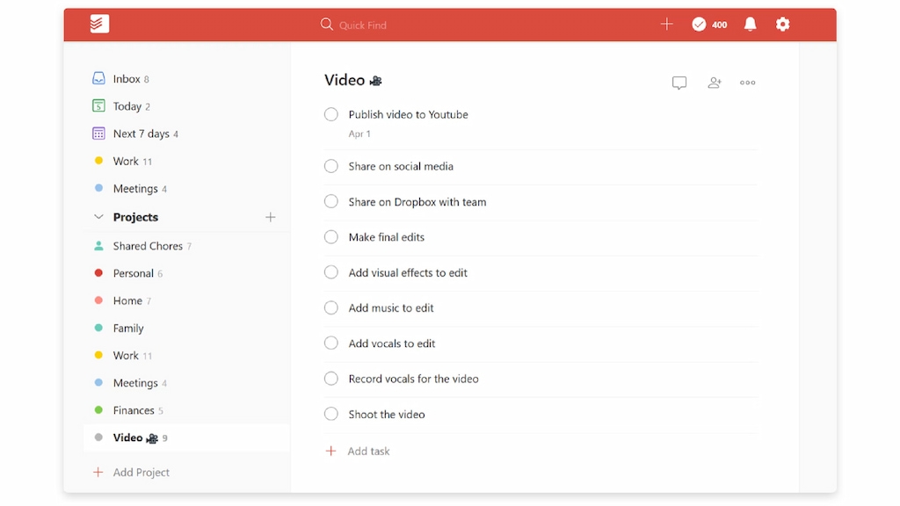900x506 pixels.
Task: Click the Quick Find magnifier icon
Action: coord(325,25)
